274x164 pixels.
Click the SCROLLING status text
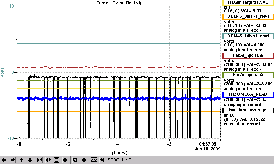pos(120,160)
